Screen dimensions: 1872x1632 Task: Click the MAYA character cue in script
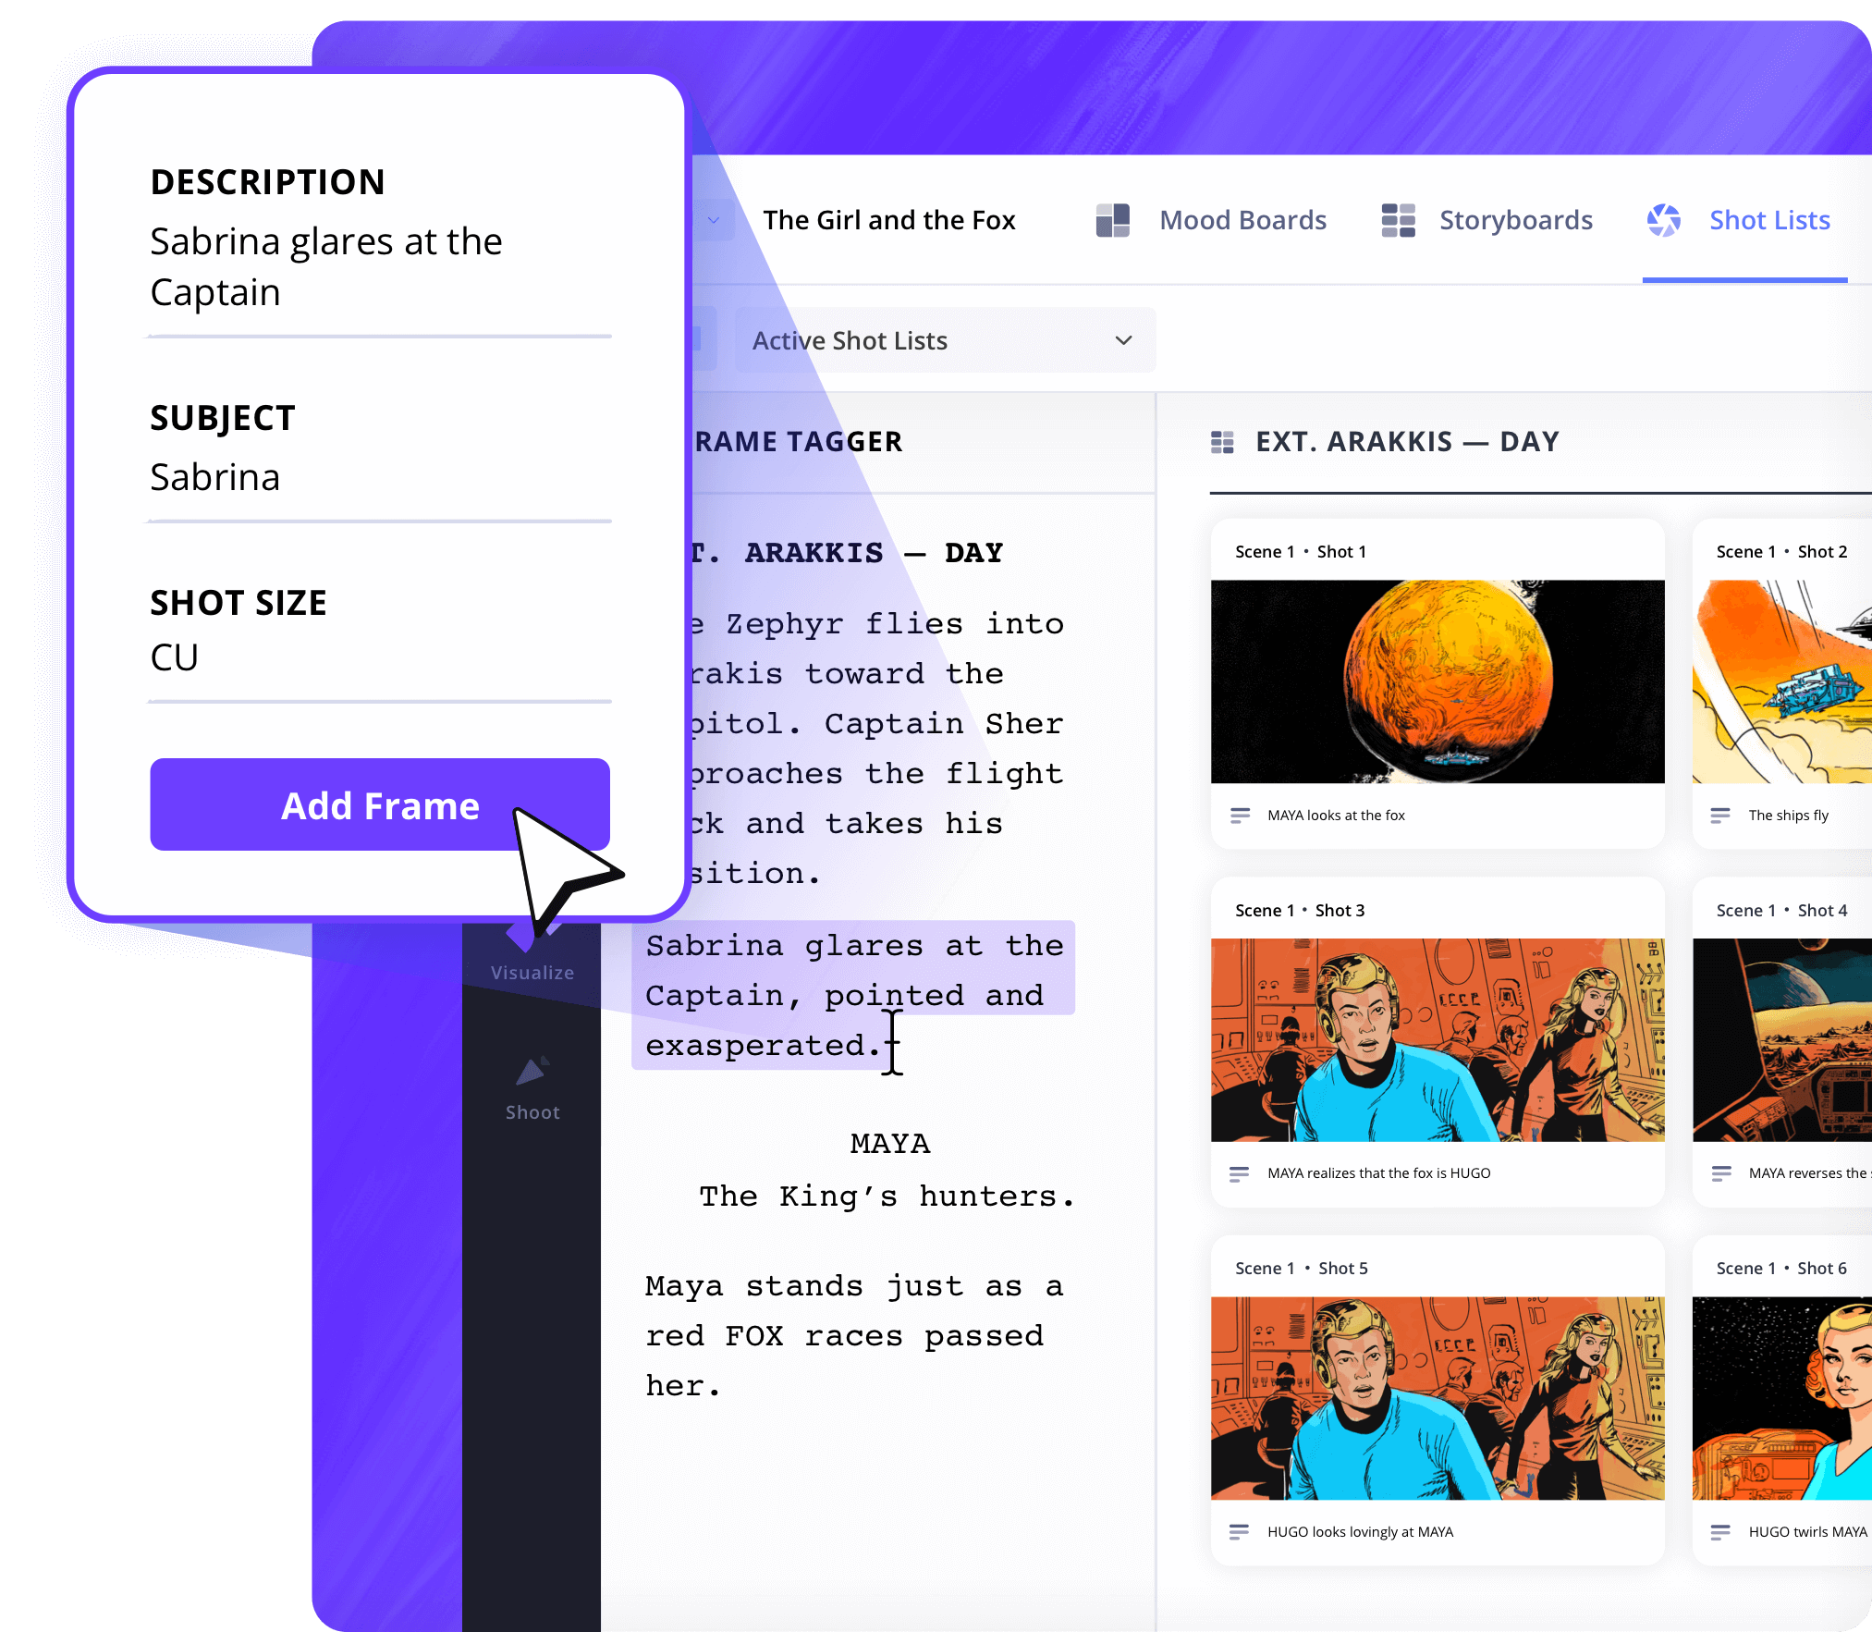point(889,1144)
